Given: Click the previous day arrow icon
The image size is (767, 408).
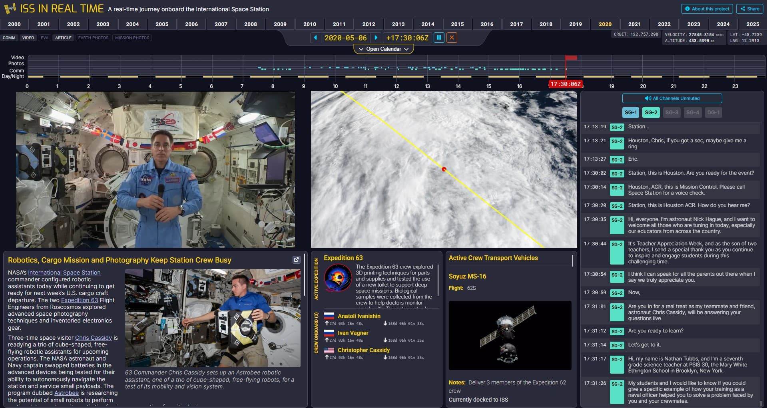Looking at the screenshot, I should point(315,38).
